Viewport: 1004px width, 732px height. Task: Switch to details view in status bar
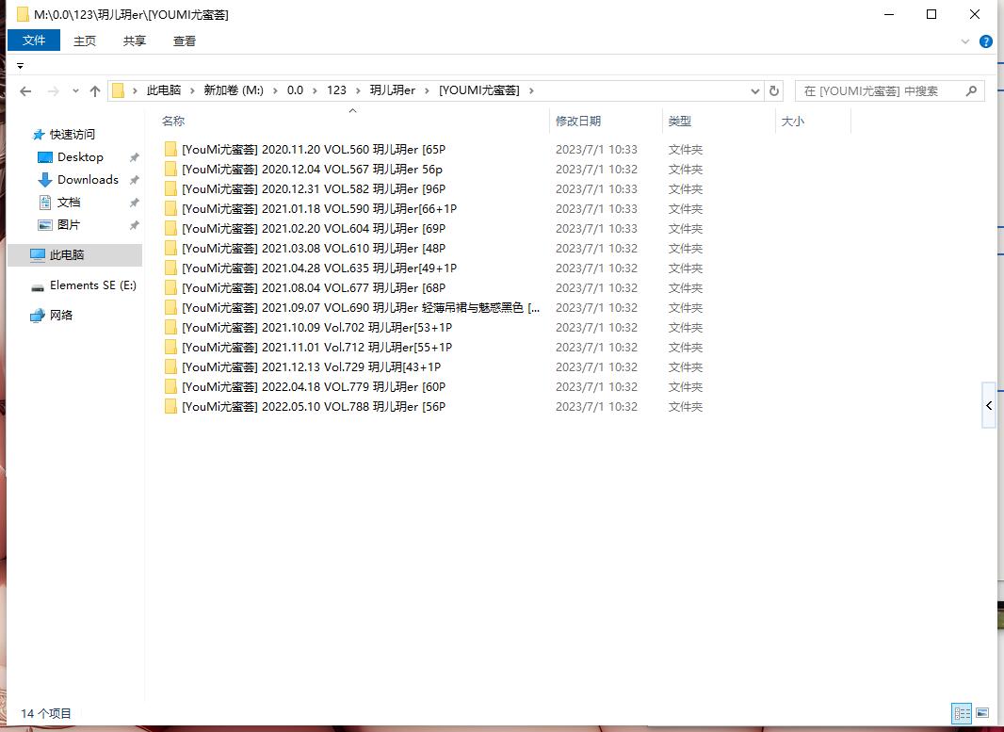pyautogui.click(x=962, y=713)
